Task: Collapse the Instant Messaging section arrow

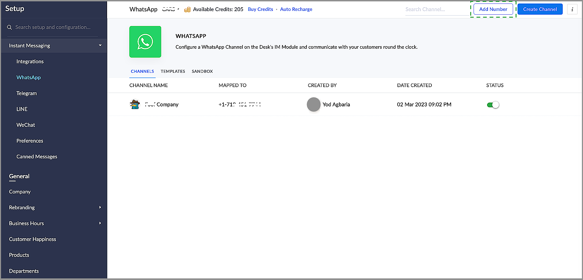Action: pos(100,45)
